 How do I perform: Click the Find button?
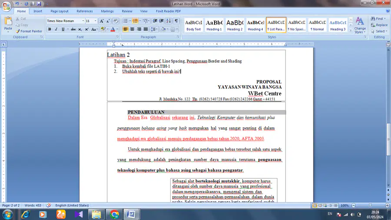378,18
